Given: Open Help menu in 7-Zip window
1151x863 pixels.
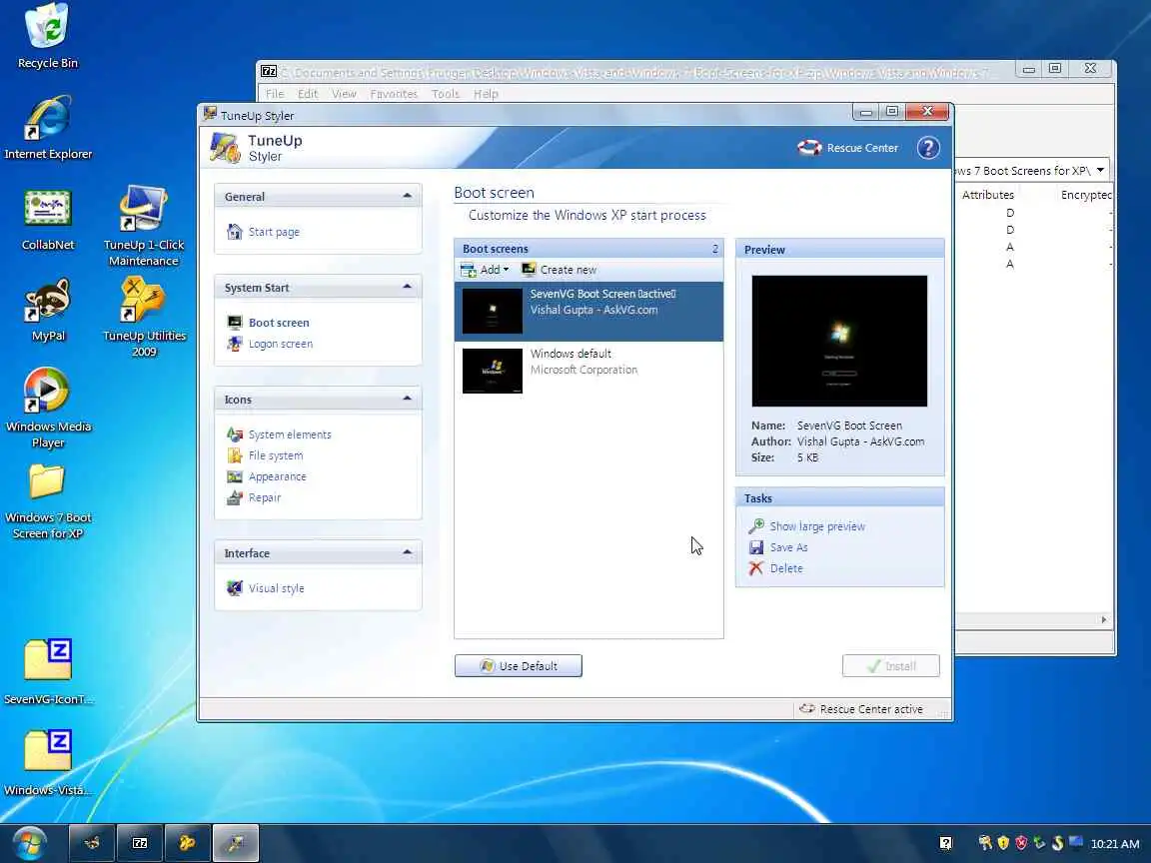Looking at the screenshot, I should 486,94.
